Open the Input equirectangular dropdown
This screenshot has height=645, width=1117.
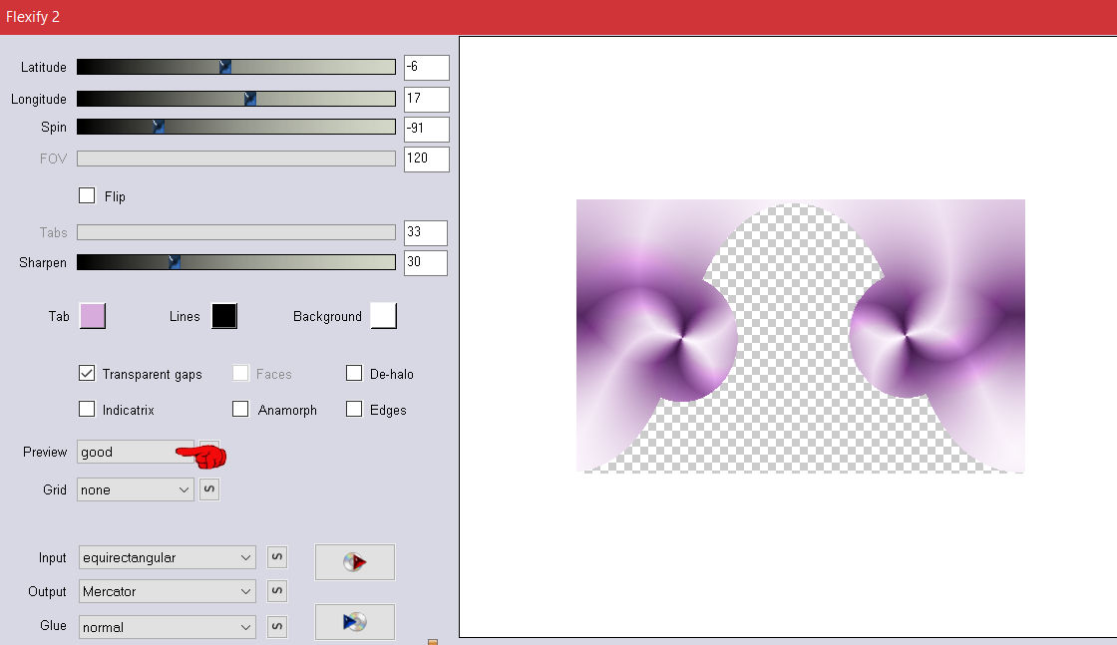click(167, 557)
